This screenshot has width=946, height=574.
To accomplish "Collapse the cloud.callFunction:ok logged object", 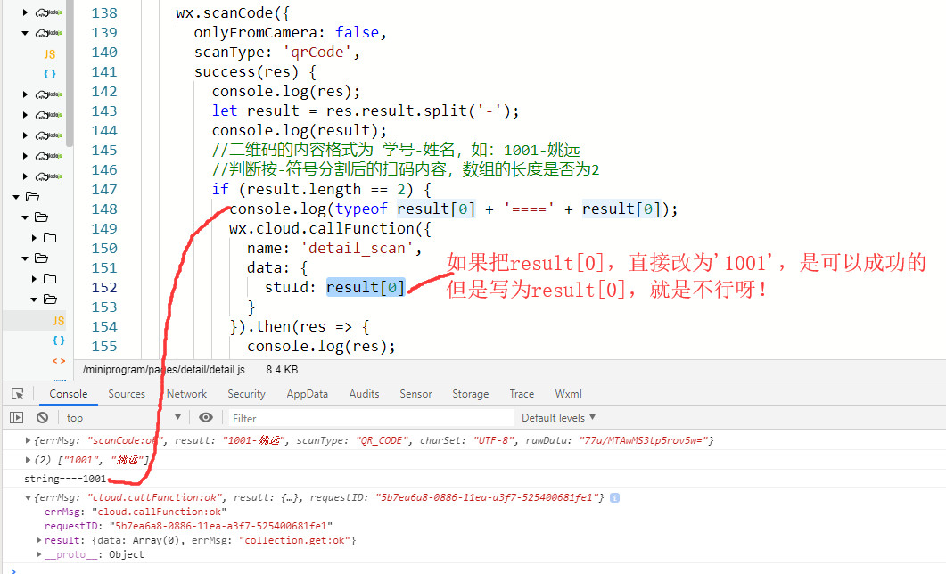I will pos(28,498).
